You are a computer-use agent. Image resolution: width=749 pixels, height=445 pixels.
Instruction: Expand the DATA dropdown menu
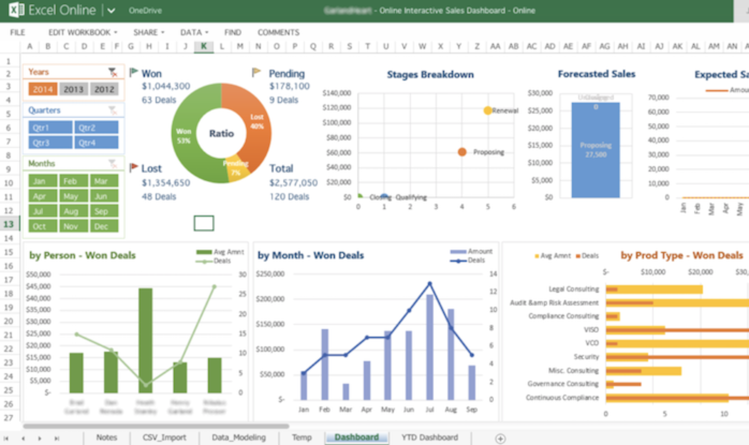pos(194,32)
